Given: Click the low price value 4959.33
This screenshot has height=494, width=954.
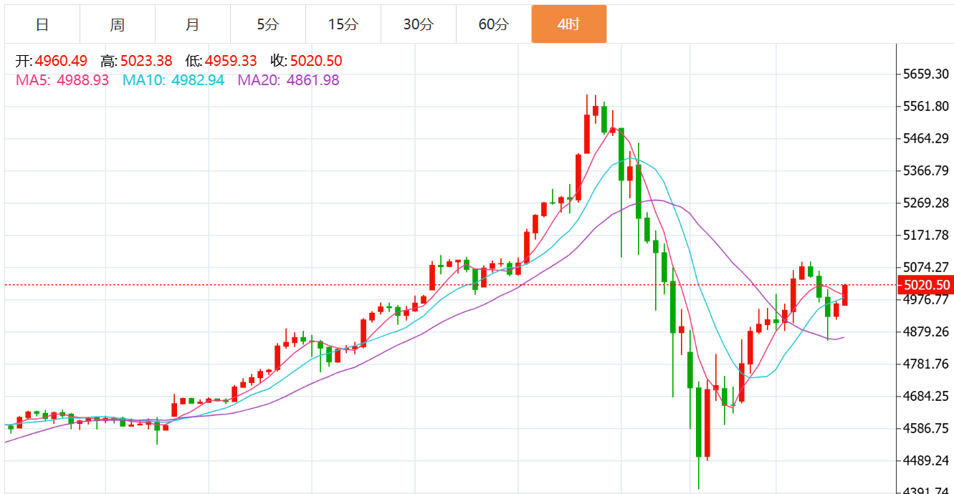Looking at the screenshot, I should [231, 62].
